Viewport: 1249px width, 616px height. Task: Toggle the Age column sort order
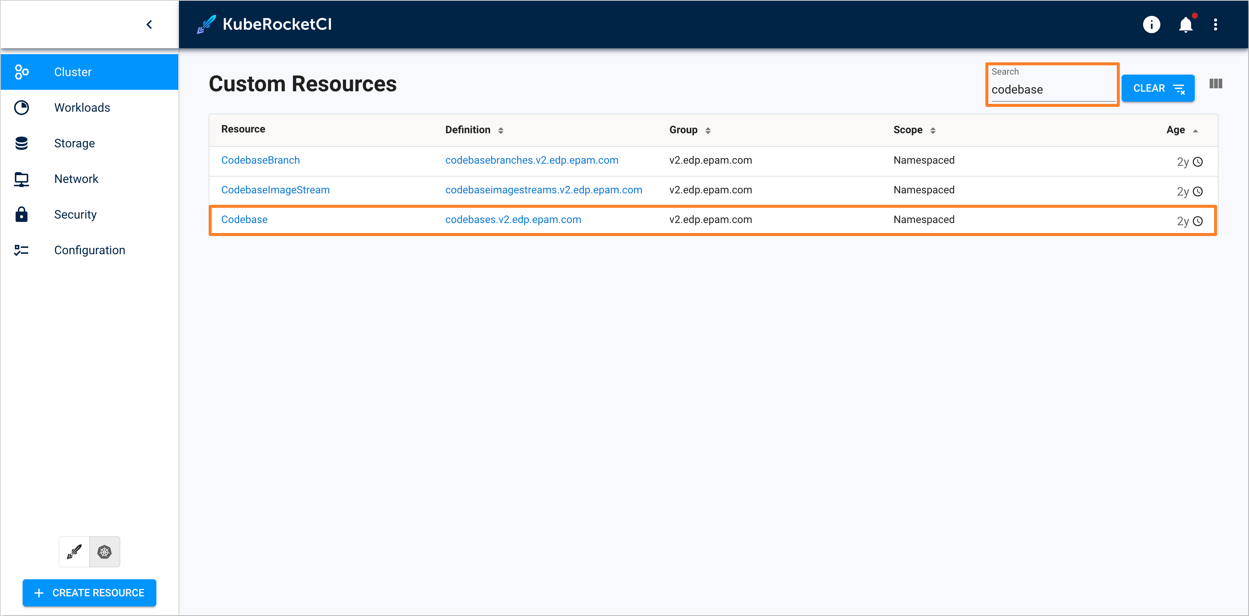point(1195,130)
